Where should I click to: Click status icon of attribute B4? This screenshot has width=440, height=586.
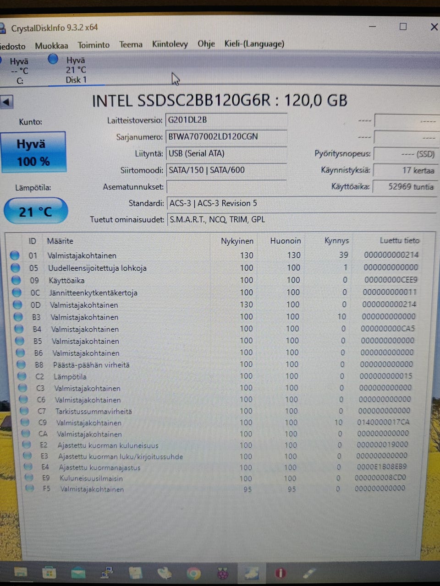(x=19, y=329)
